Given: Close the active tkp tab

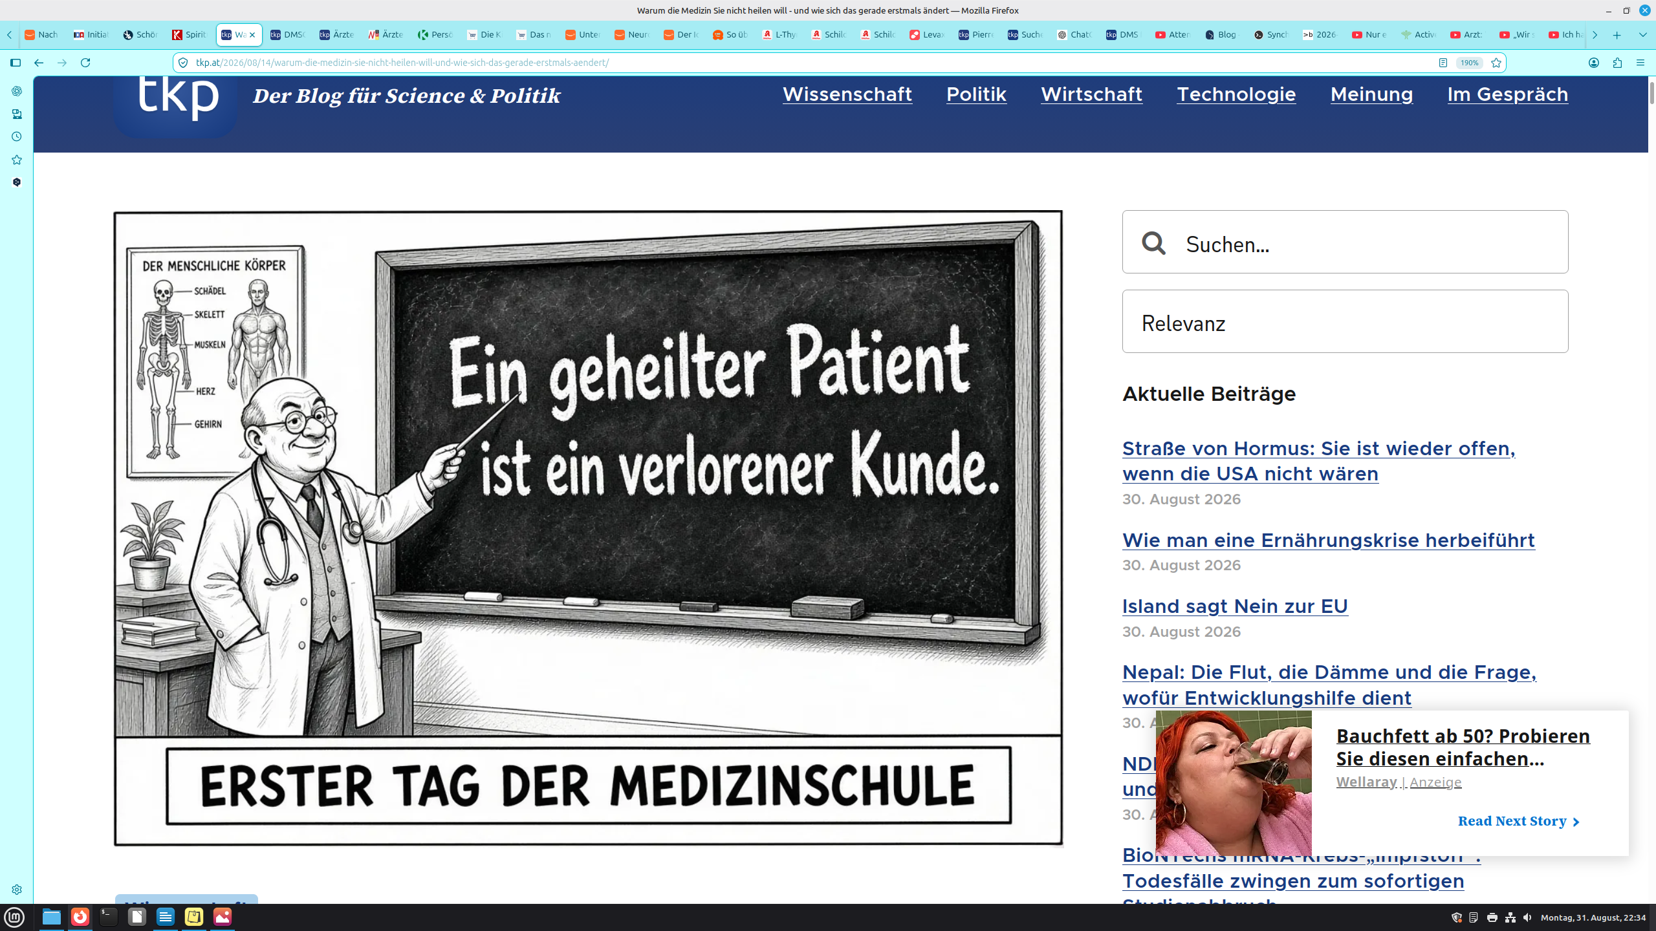Looking at the screenshot, I should click(x=252, y=35).
